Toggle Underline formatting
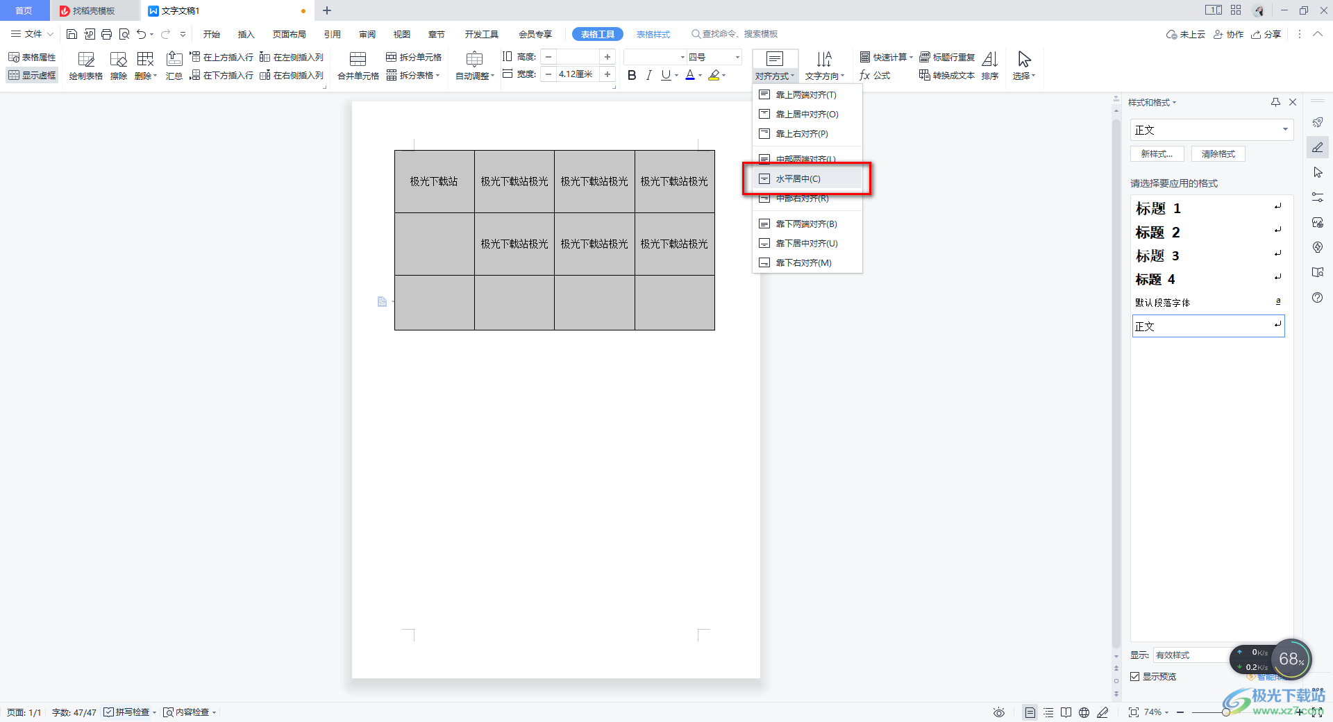Image resolution: width=1333 pixels, height=722 pixels. coord(666,75)
